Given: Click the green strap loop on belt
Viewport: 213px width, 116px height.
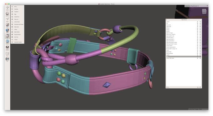Looking at the screenshot, I should coord(72,45).
